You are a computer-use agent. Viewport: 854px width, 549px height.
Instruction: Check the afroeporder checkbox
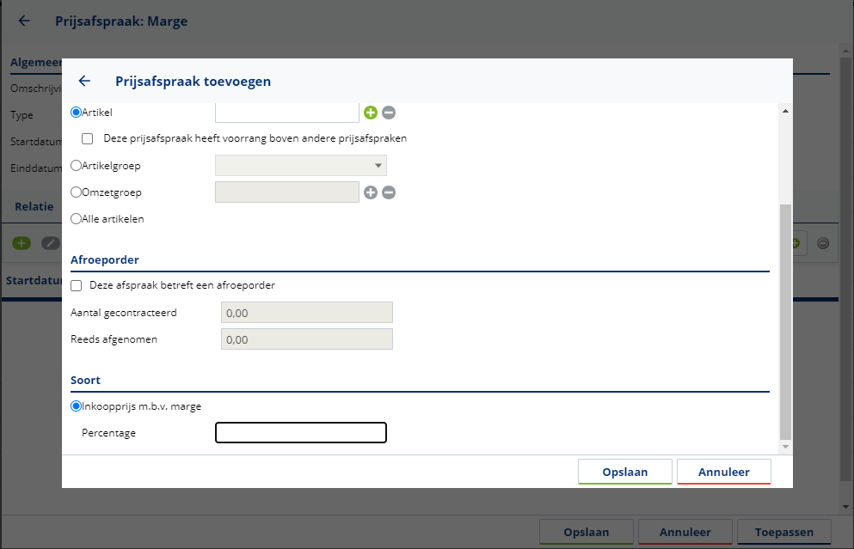[77, 285]
